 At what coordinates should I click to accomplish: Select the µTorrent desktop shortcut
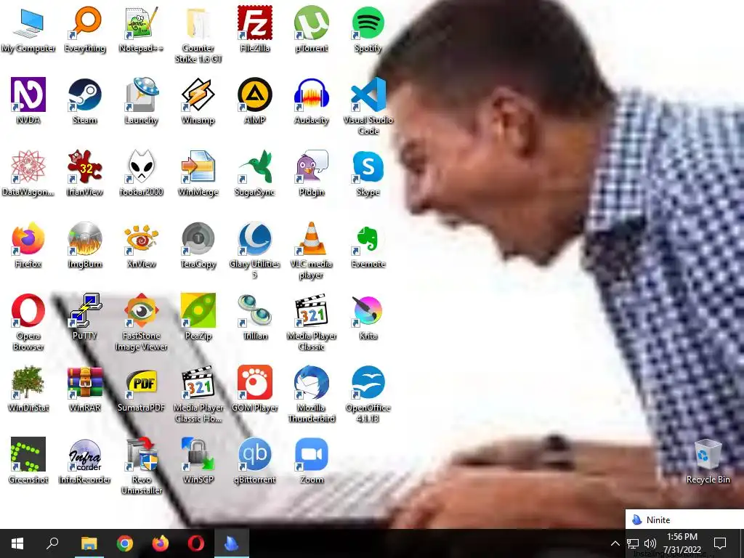click(x=311, y=29)
